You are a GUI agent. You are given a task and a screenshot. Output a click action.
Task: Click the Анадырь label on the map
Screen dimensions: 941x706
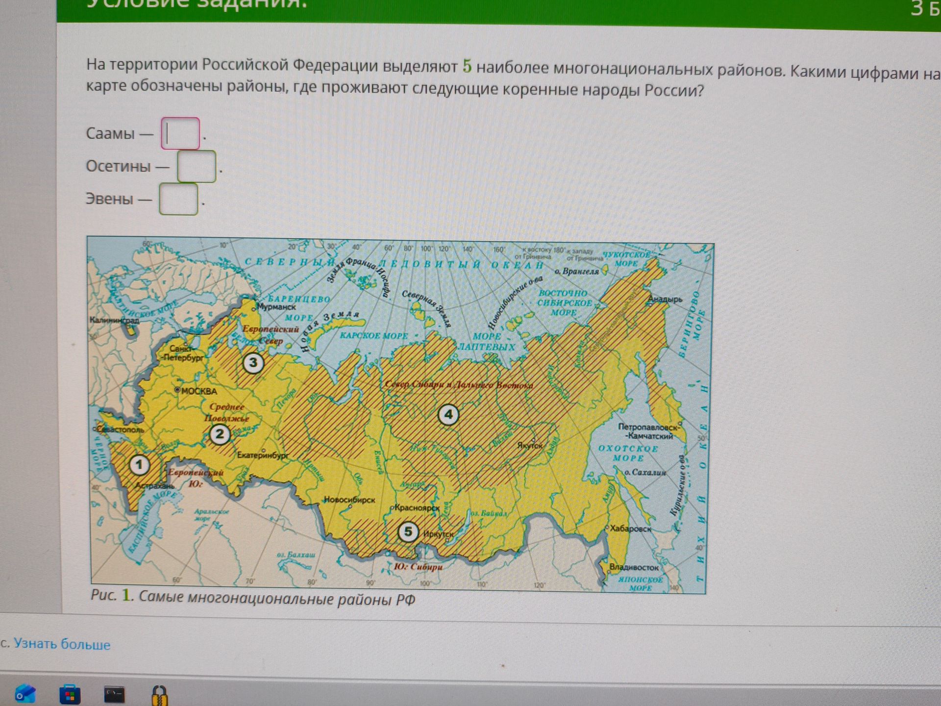[665, 299]
